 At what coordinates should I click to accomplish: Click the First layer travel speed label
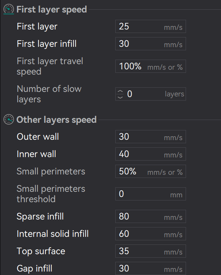50,66
